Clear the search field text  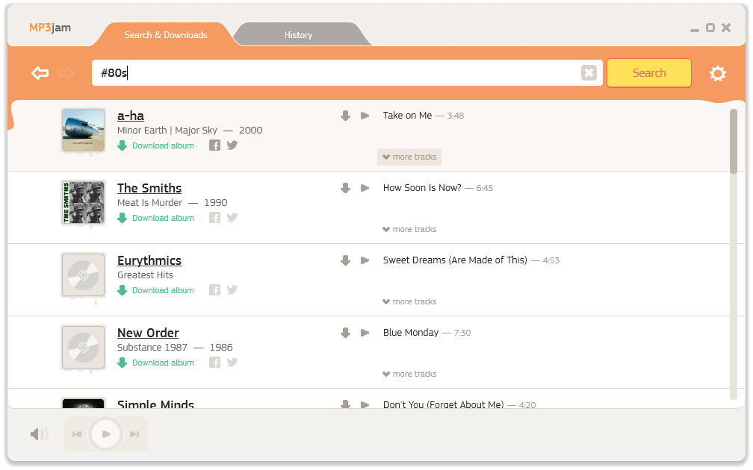(589, 73)
